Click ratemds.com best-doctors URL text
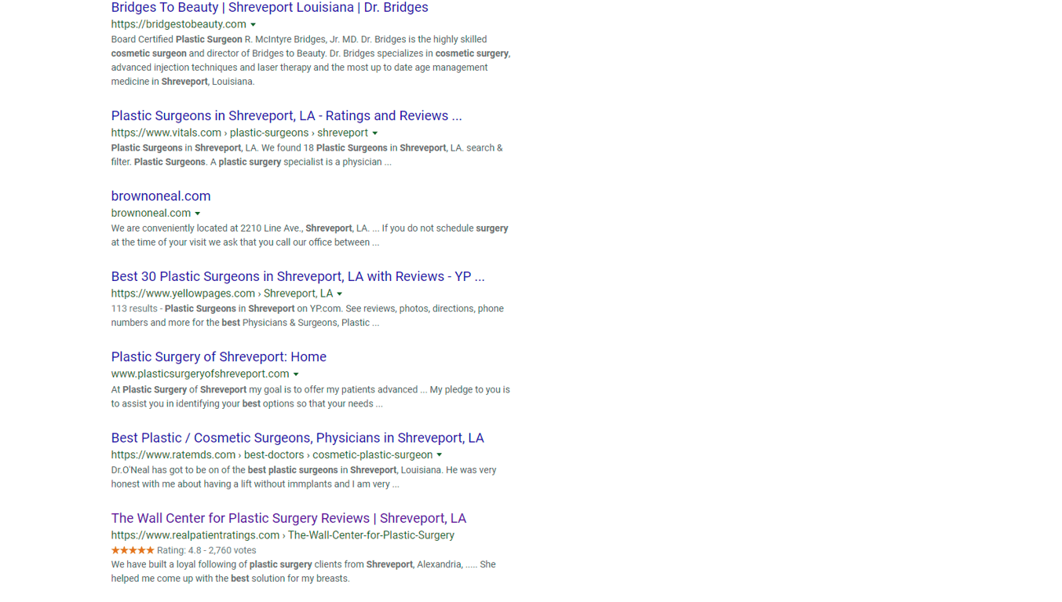The width and height of the screenshot is (1062, 602). (272, 454)
